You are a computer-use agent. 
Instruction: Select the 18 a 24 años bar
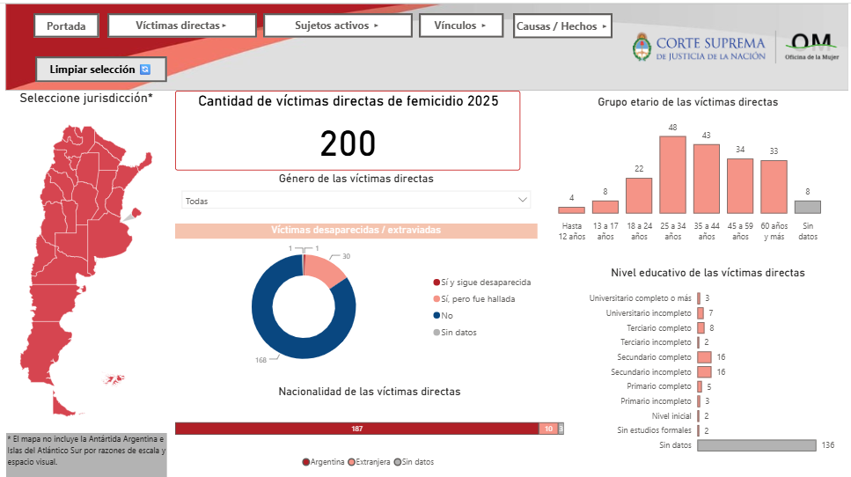coord(639,195)
